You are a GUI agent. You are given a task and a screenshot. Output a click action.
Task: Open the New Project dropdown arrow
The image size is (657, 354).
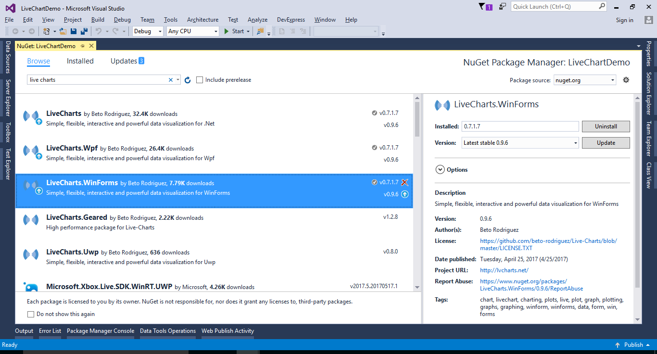[54, 31]
